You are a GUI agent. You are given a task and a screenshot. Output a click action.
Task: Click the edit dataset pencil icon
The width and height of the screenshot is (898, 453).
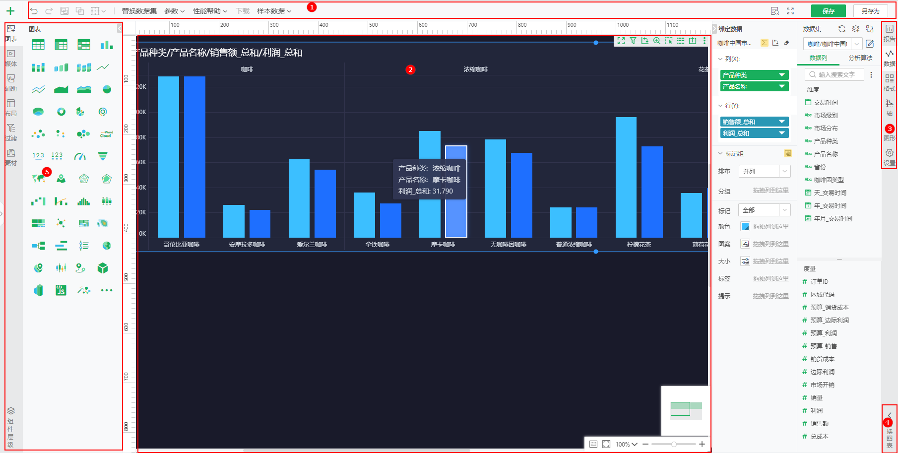[870, 44]
